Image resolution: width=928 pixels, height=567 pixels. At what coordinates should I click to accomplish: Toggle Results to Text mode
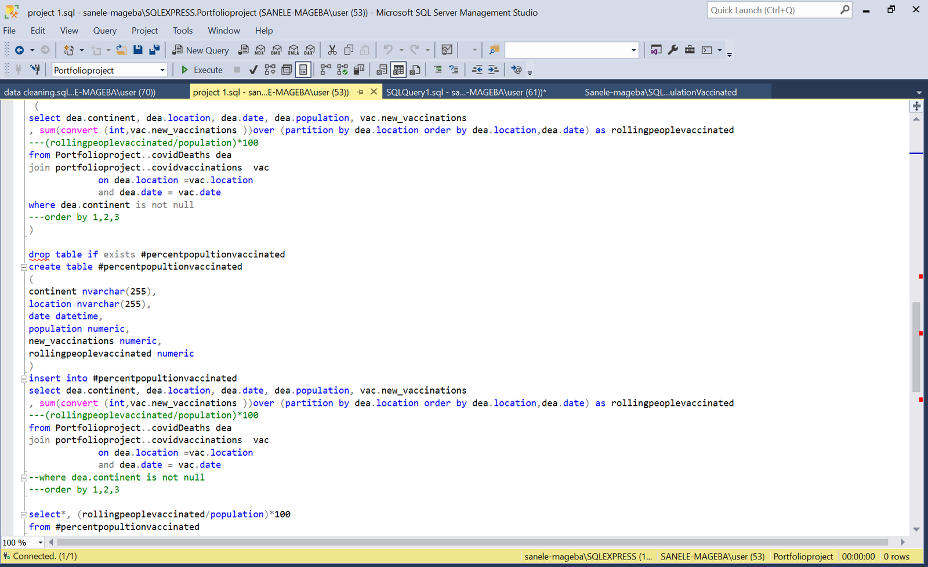pos(382,70)
